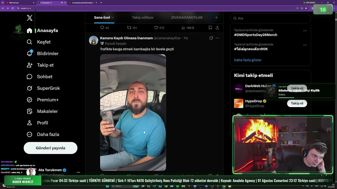Click Gönderi yayınla post button
The image size is (337, 189).
(51, 148)
